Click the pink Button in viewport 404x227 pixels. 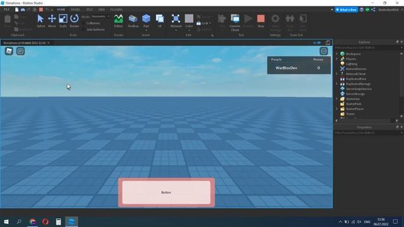[x=166, y=192]
